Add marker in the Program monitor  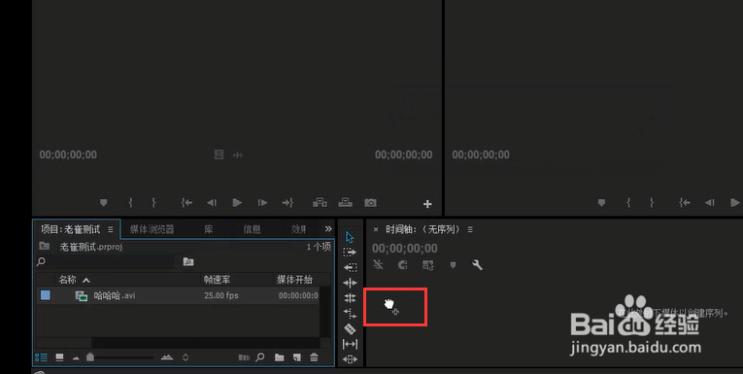click(x=601, y=203)
